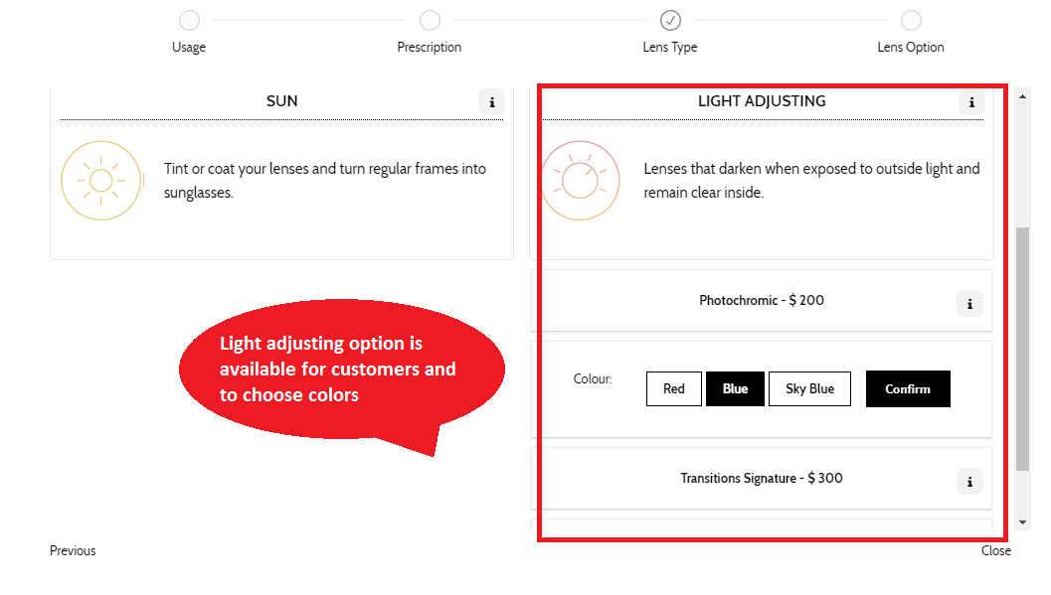Switch to the Lens Option step
This screenshot has height=595, width=1051.
click(x=911, y=20)
